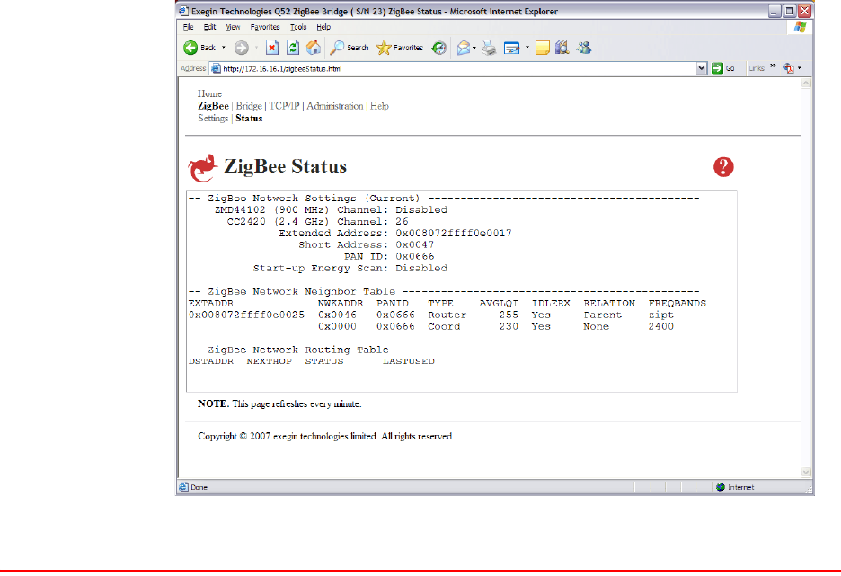Click the IE title bar page icon
Screen dimensions: 841x576
(184, 12)
